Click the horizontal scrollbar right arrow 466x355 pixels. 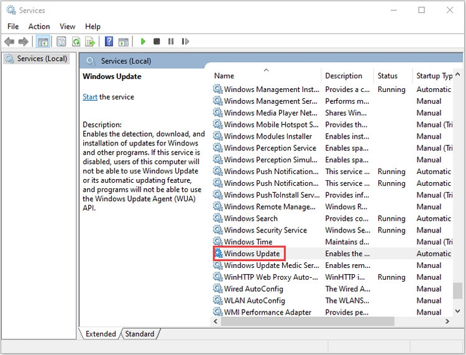coord(447,321)
